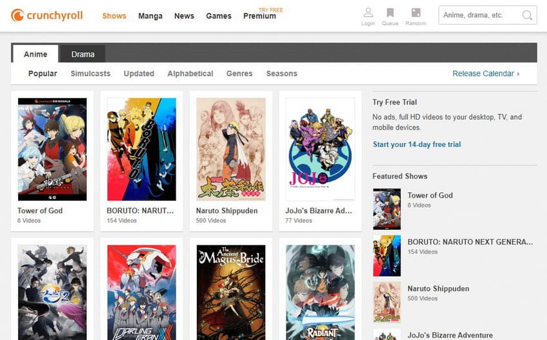Open the Seasons filter
547x340 pixels.
point(282,73)
